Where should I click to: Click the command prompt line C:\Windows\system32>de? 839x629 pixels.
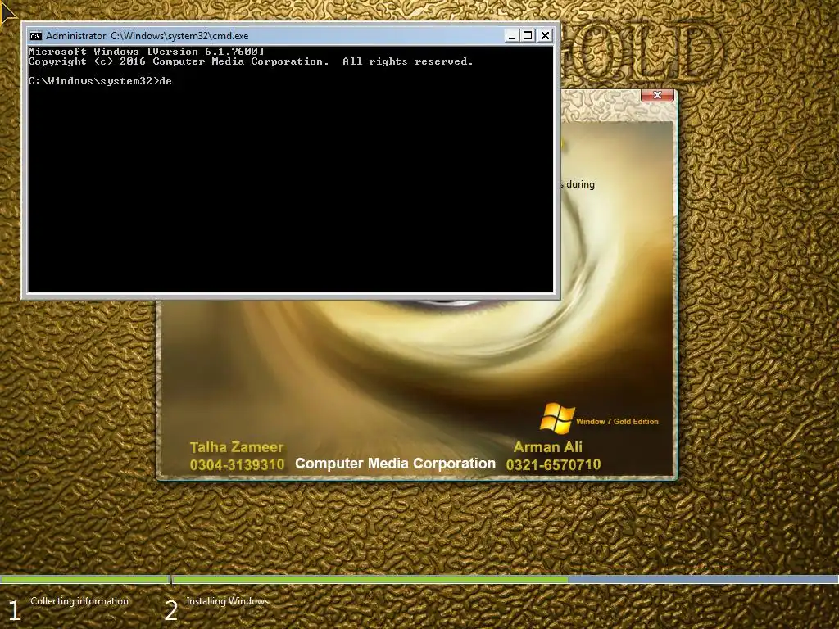pyautogui.click(x=100, y=81)
